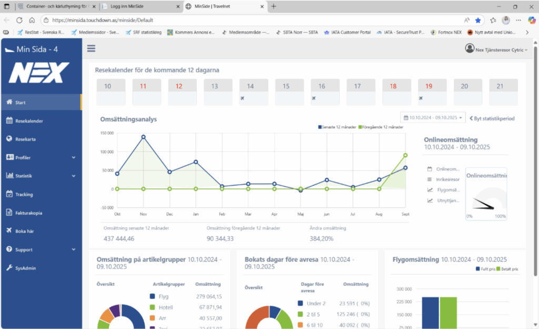Toggle Fullt pris legend in Flygomsättning

(x=487, y=269)
